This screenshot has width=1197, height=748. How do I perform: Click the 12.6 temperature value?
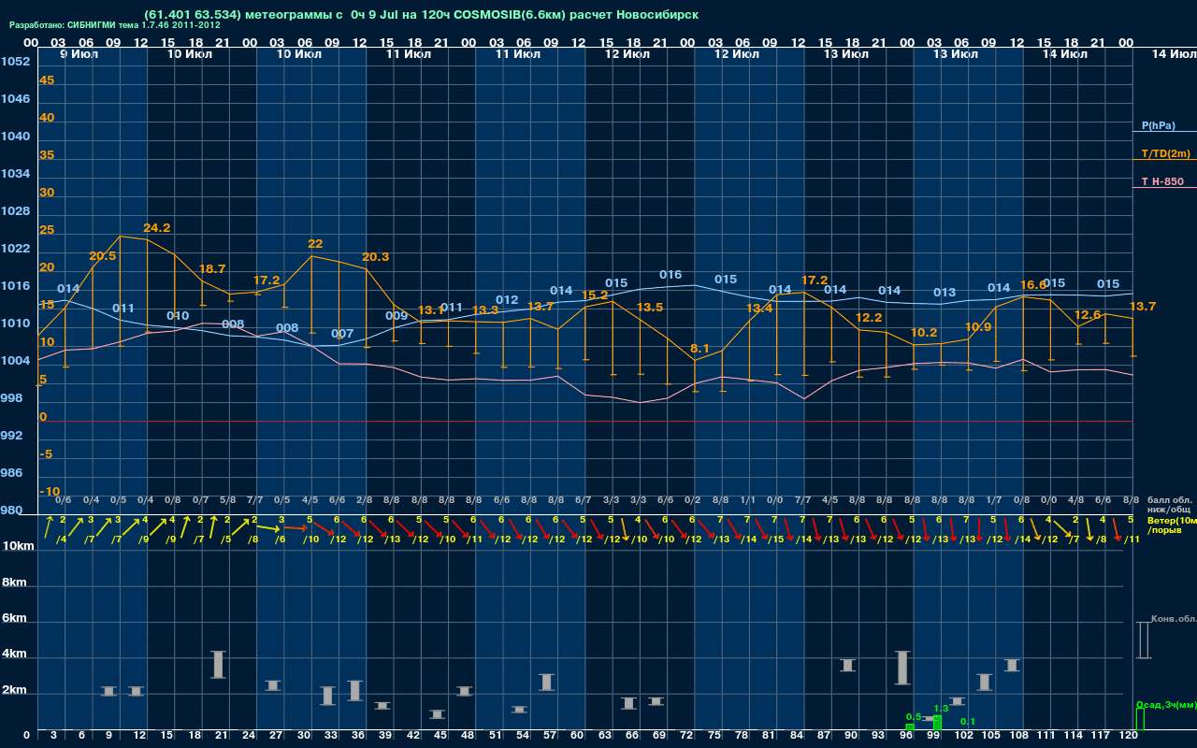(1088, 315)
